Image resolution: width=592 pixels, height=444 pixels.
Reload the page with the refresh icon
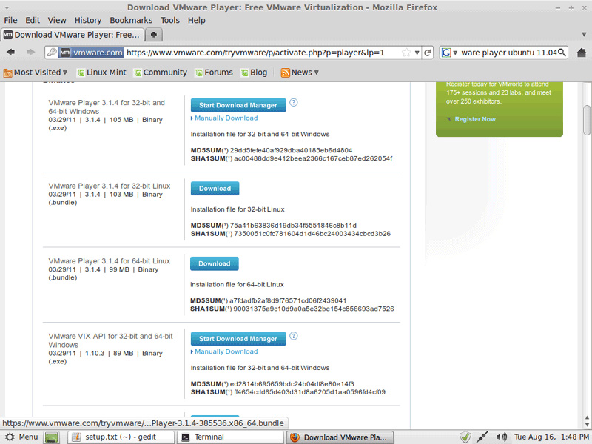click(428, 53)
